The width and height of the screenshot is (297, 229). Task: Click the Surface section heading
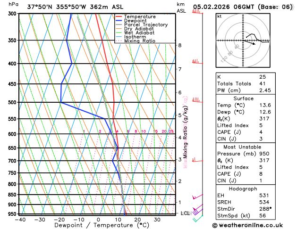coord(243,98)
